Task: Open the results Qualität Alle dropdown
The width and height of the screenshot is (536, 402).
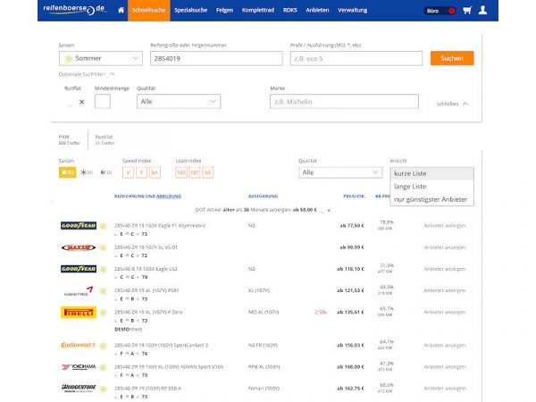Action: [x=340, y=172]
